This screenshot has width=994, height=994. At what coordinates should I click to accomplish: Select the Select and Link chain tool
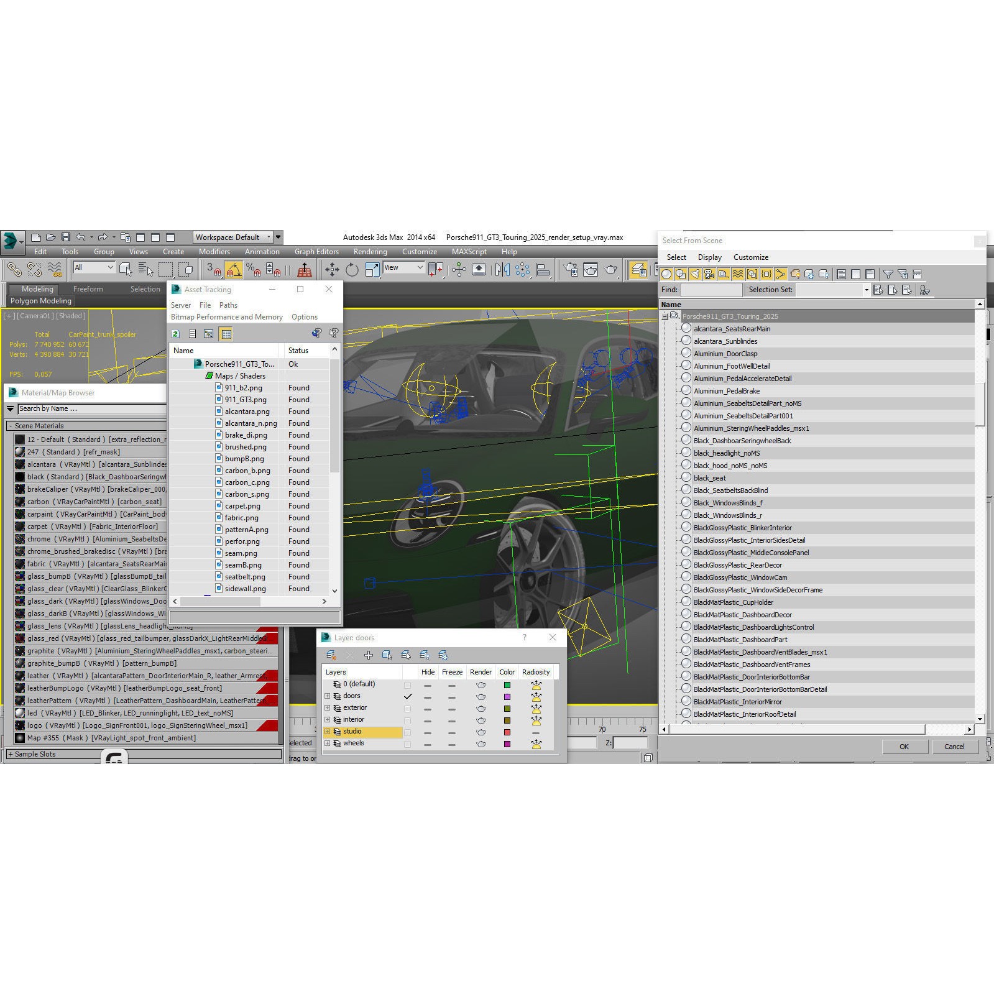[14, 269]
